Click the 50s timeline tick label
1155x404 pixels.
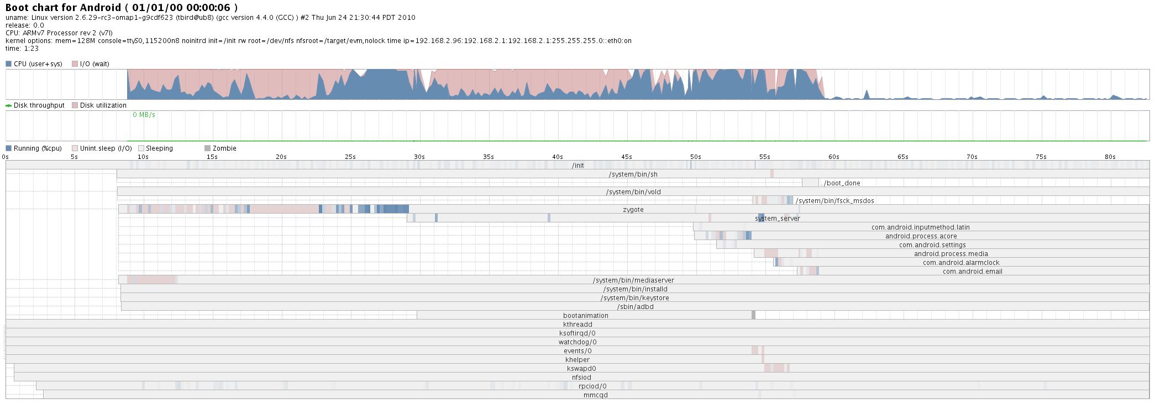click(x=696, y=157)
